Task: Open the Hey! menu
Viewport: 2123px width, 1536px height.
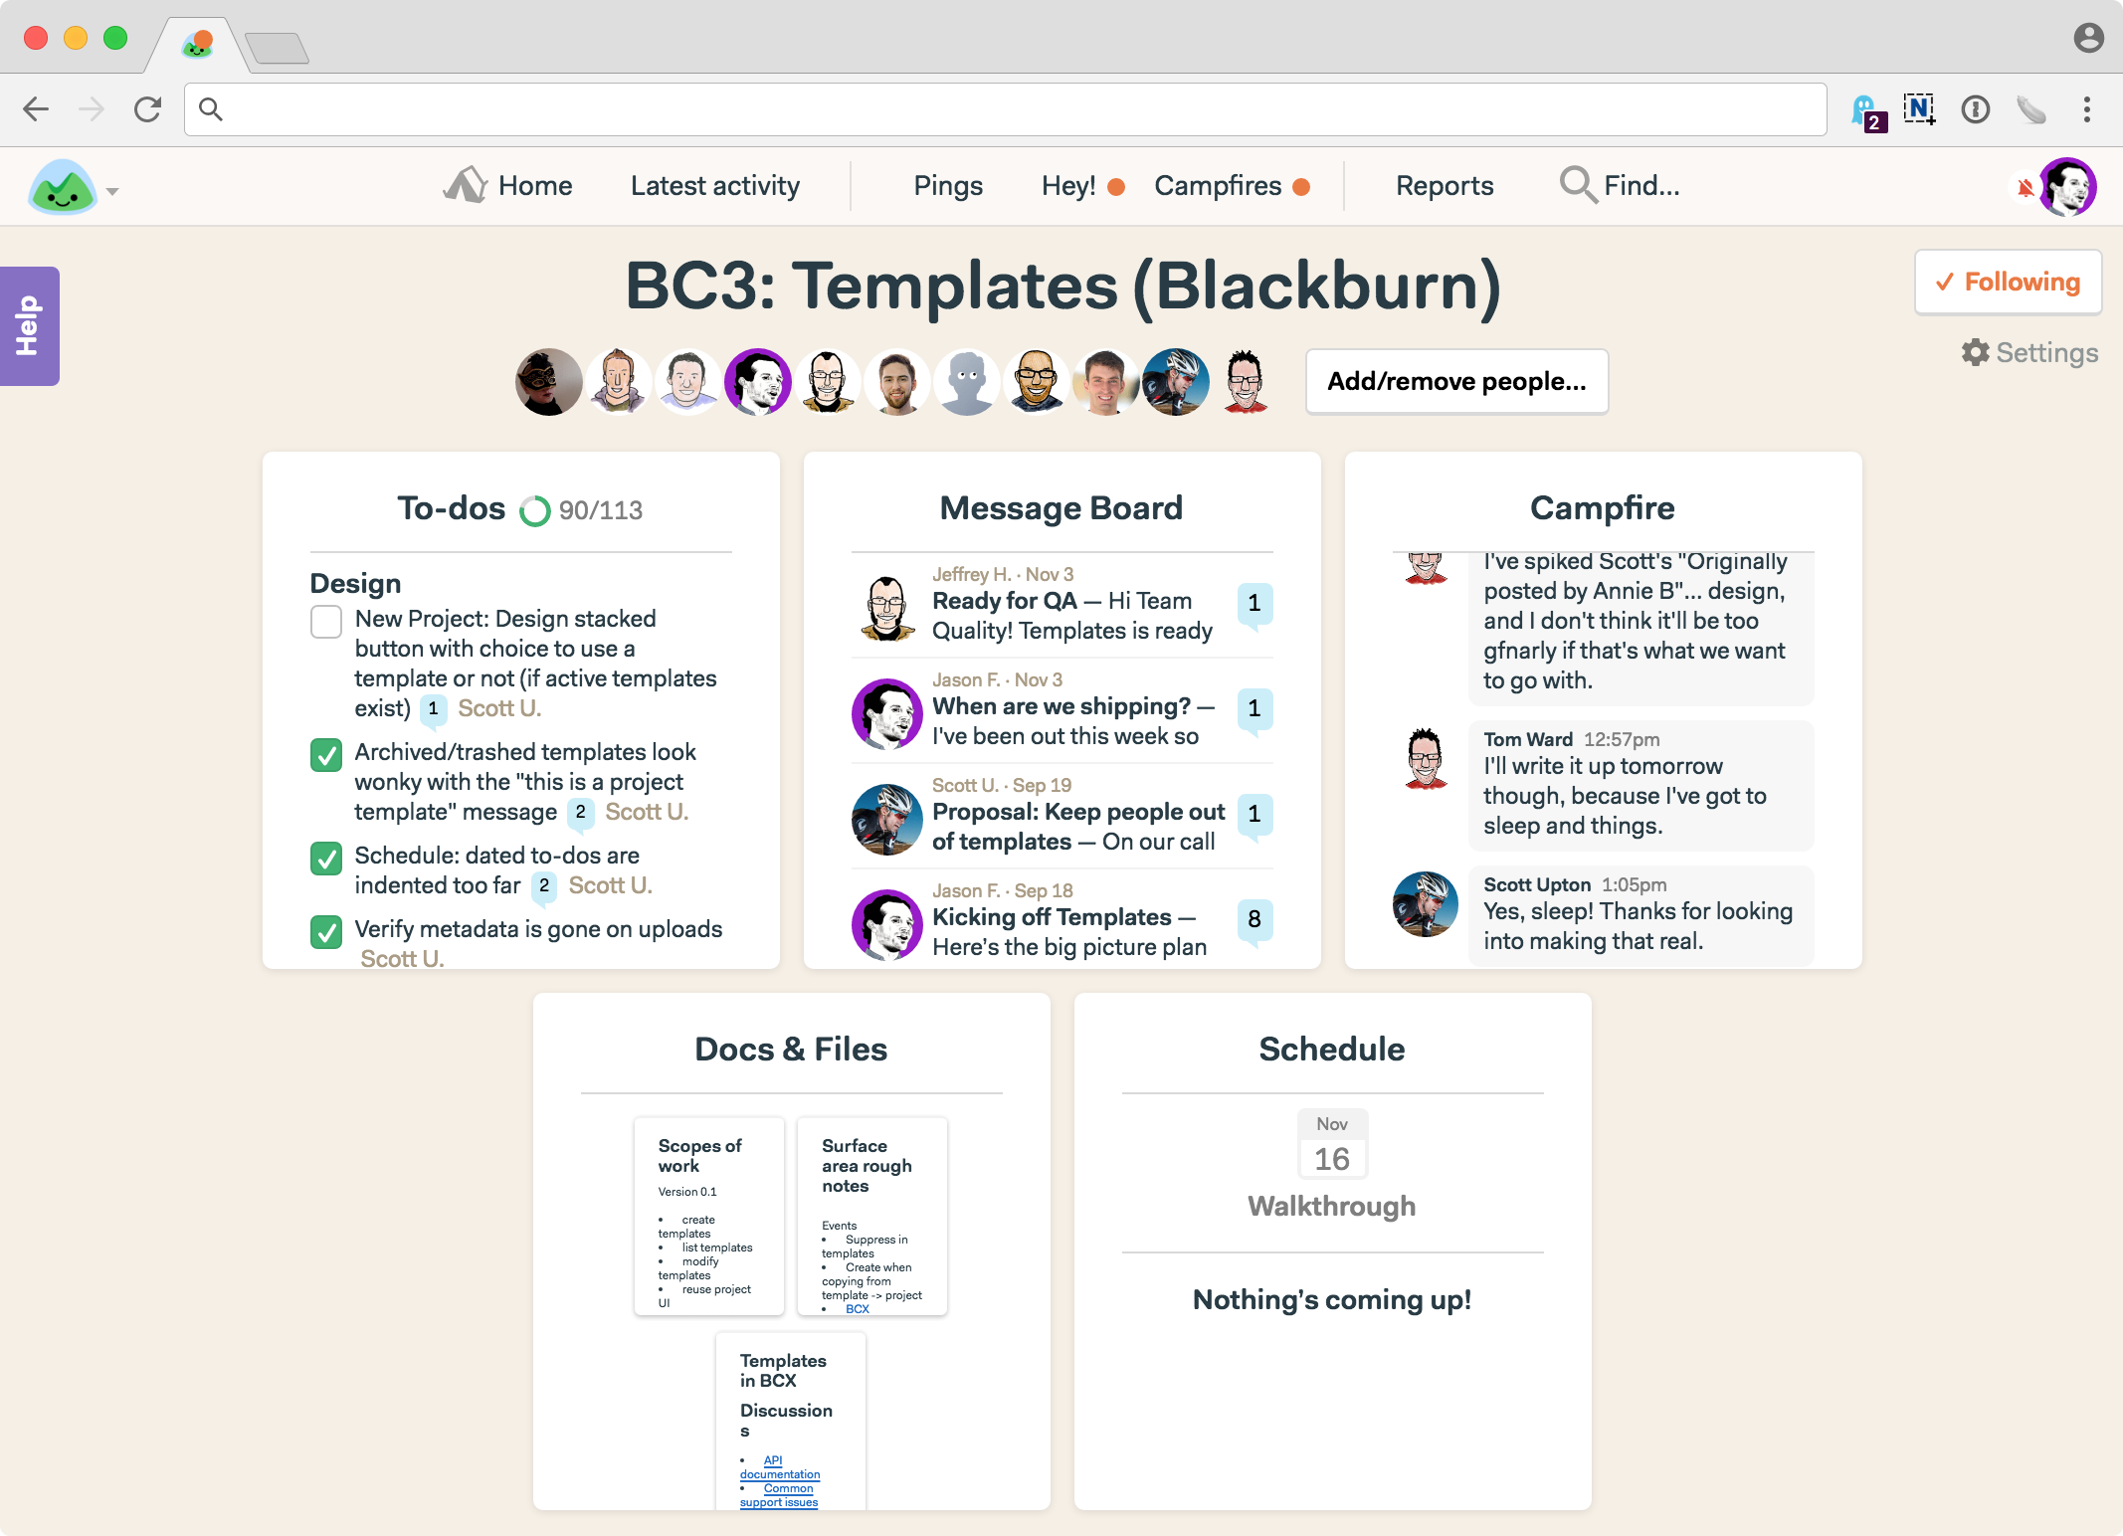Action: click(1082, 185)
